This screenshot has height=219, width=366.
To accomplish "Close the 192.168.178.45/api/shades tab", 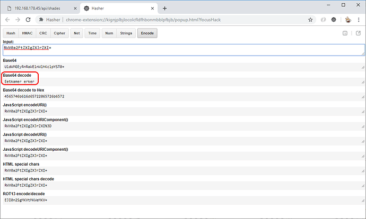I will coord(75,8).
